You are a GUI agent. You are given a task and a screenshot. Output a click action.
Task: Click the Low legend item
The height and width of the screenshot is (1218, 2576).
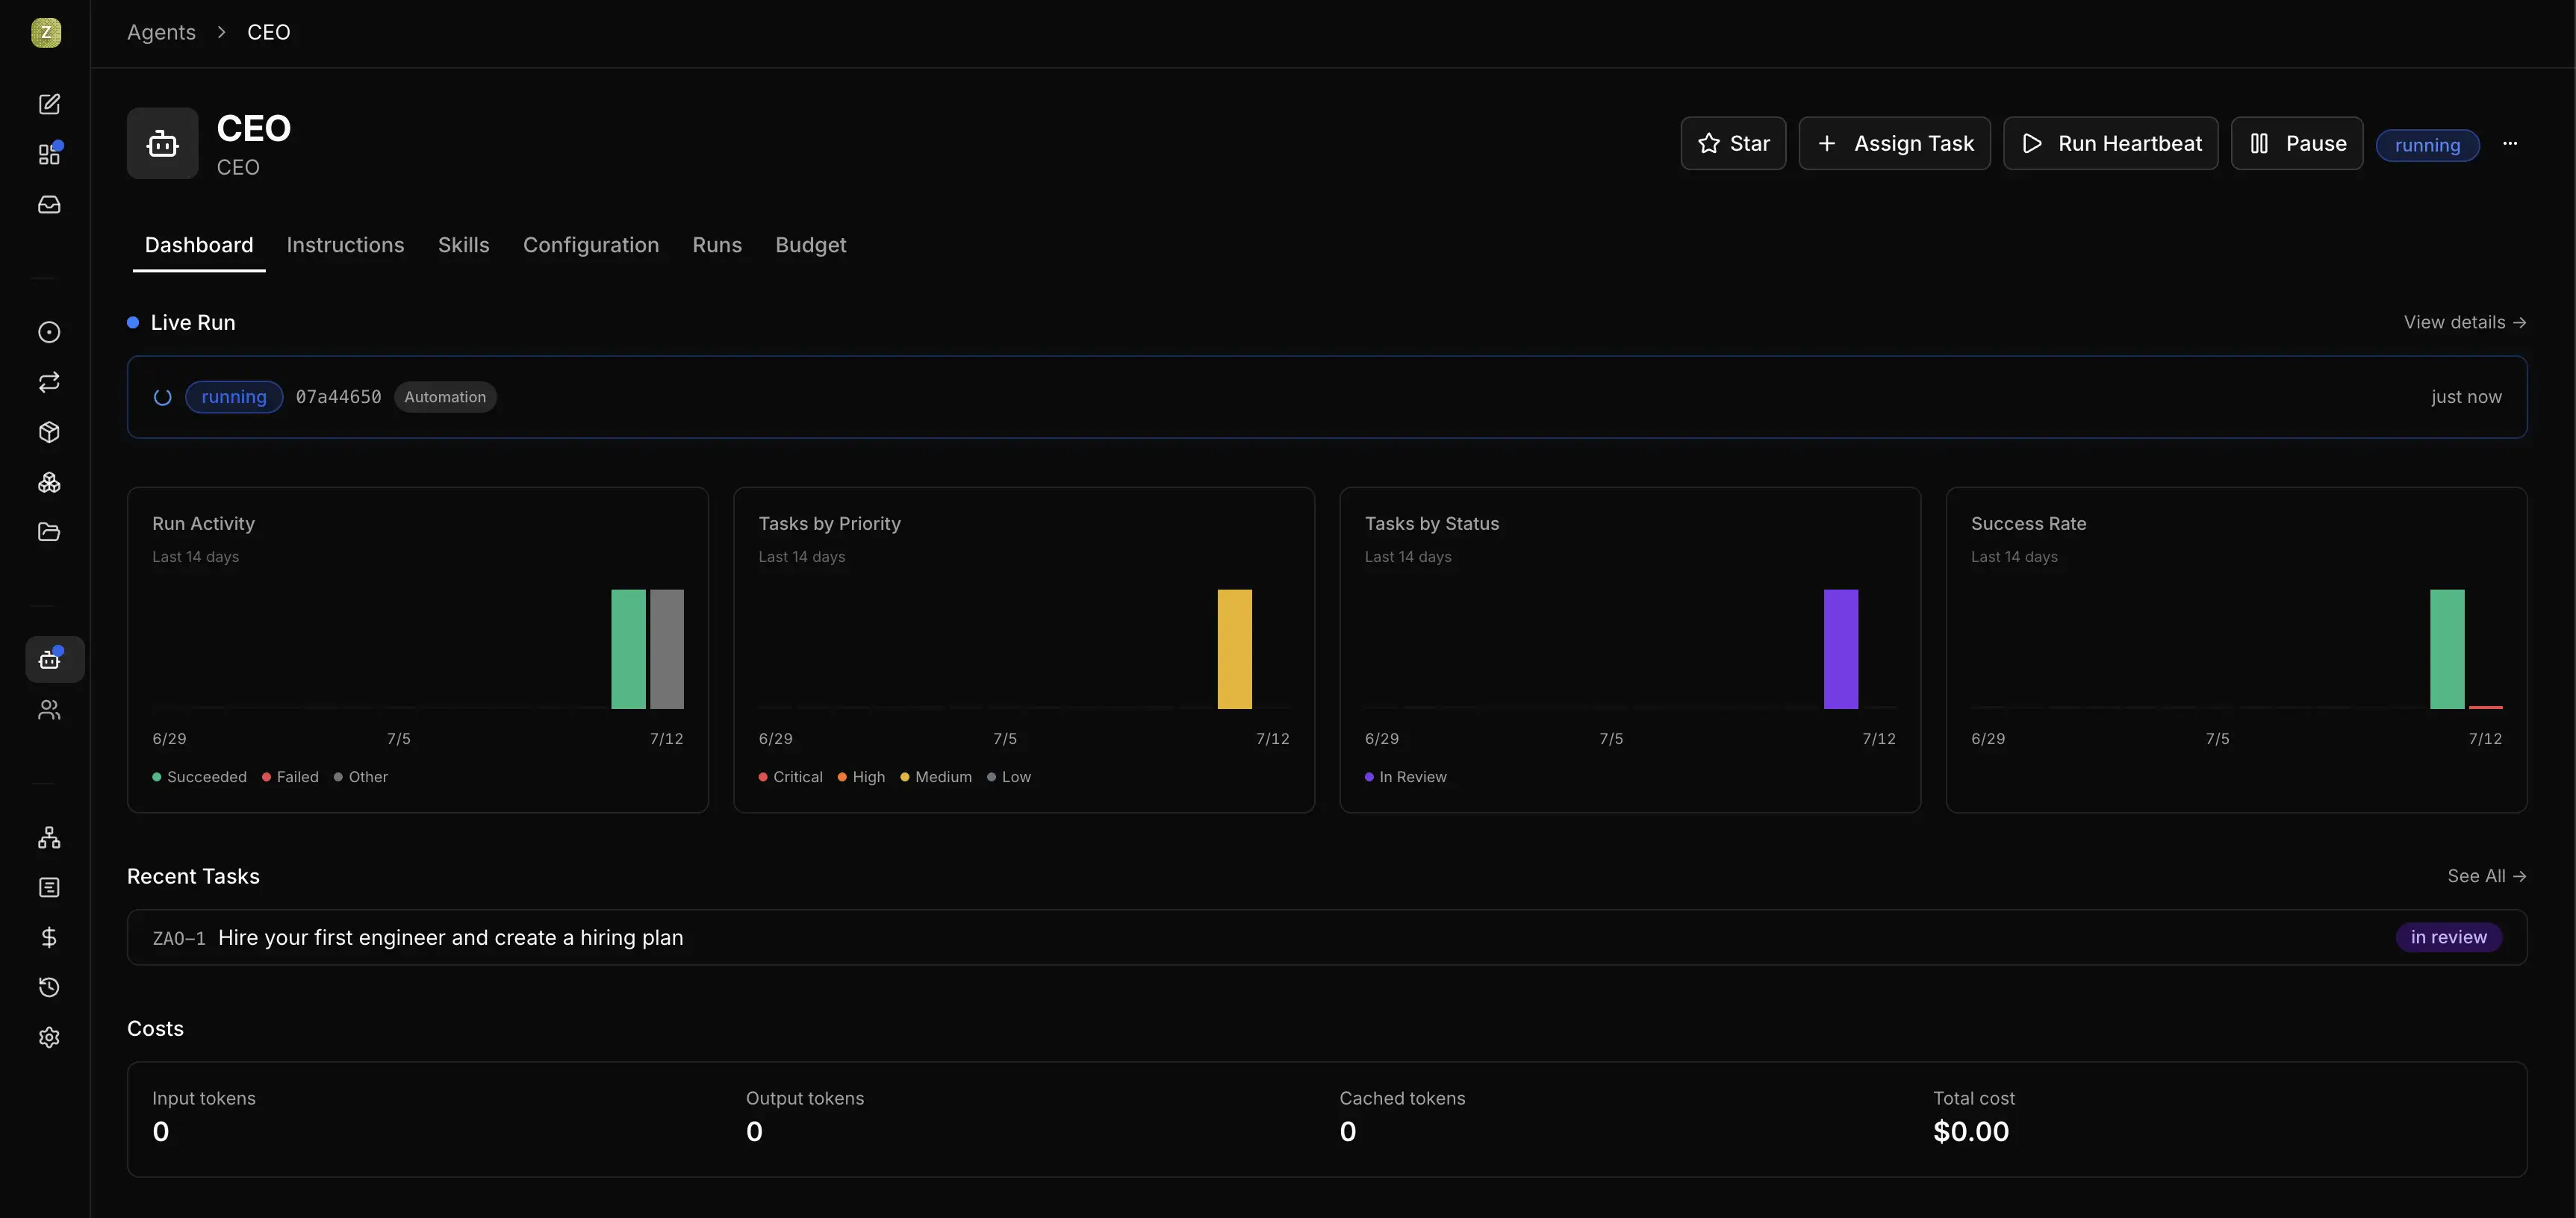click(1009, 776)
